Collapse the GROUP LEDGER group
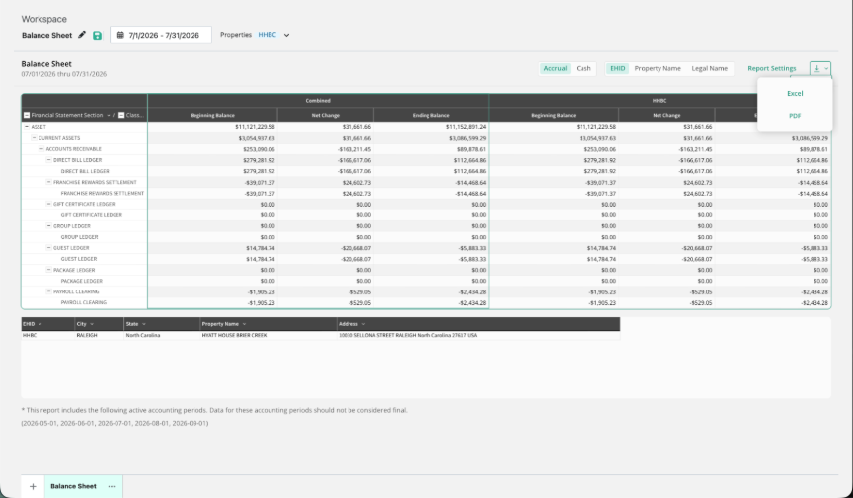The height and width of the screenshot is (498, 853). [x=48, y=226]
